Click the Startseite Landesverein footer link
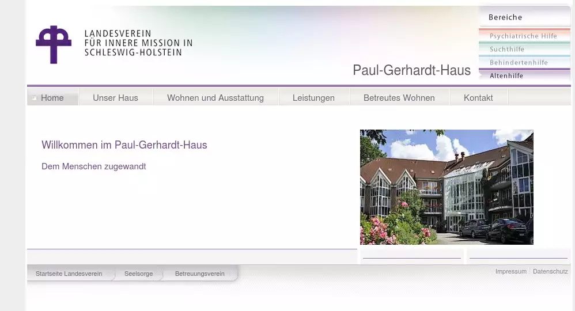The width and height of the screenshot is (575, 311). (69, 274)
